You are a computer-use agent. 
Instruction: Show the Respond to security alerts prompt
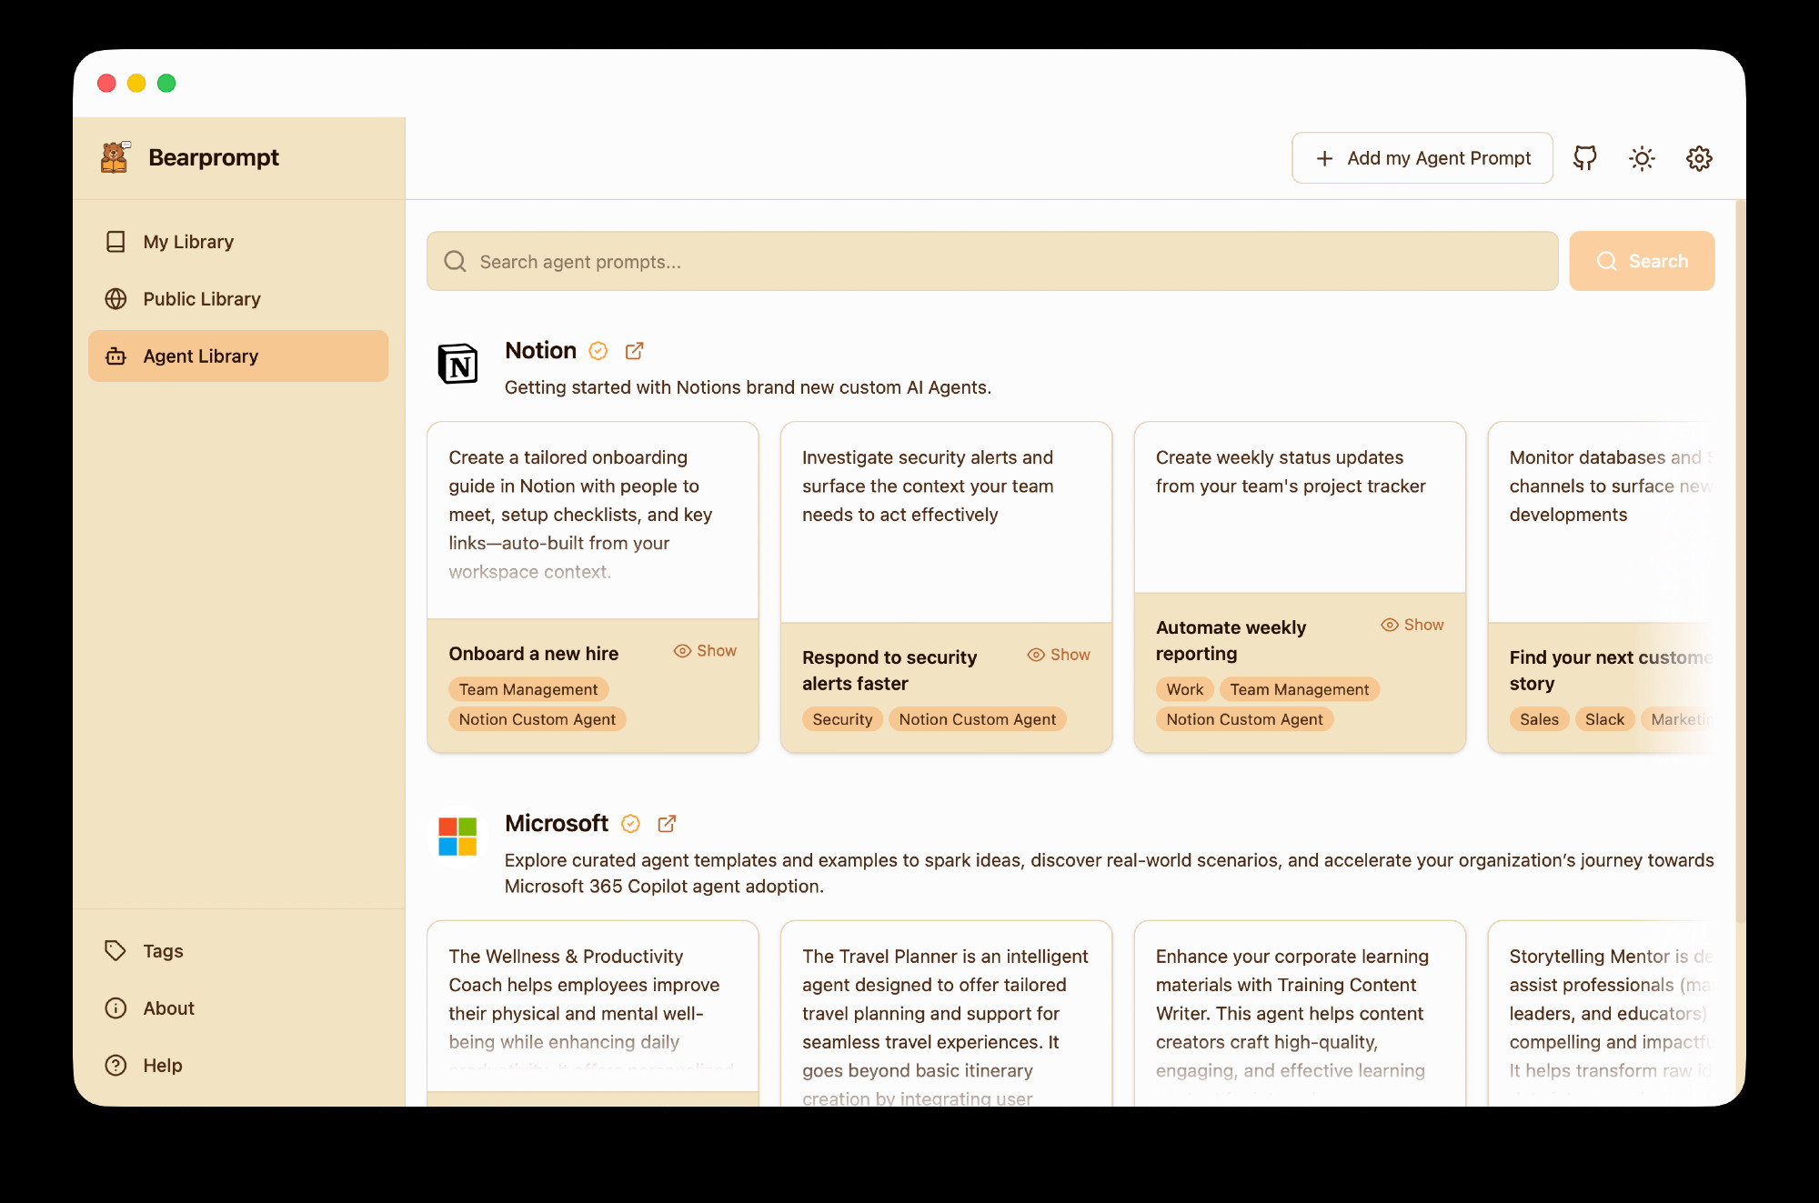coord(1059,655)
